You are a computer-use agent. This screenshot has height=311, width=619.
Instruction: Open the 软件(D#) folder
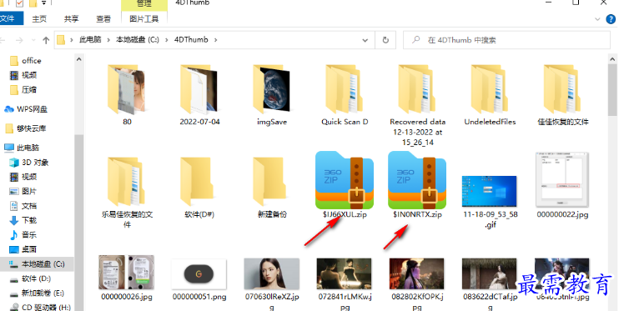(x=199, y=188)
